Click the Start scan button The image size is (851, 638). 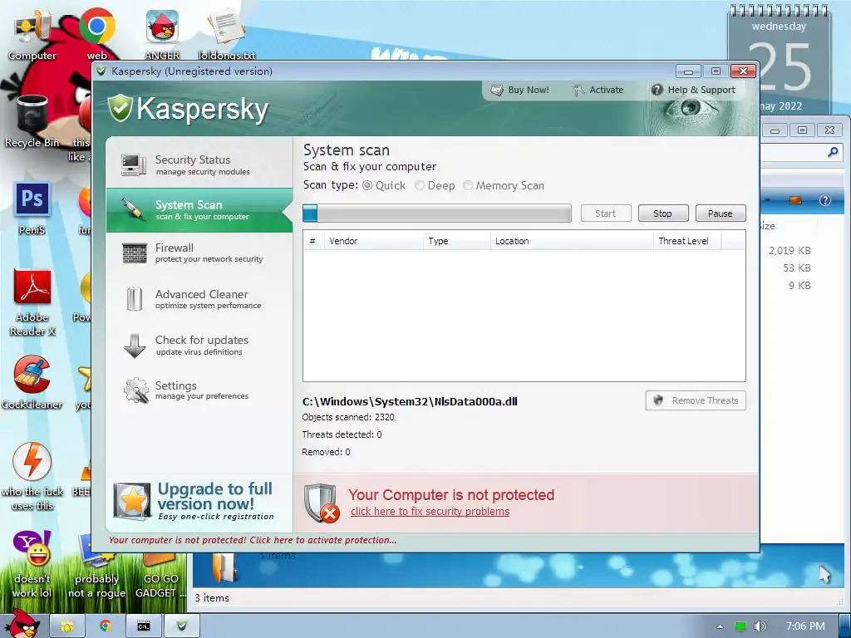pos(605,213)
